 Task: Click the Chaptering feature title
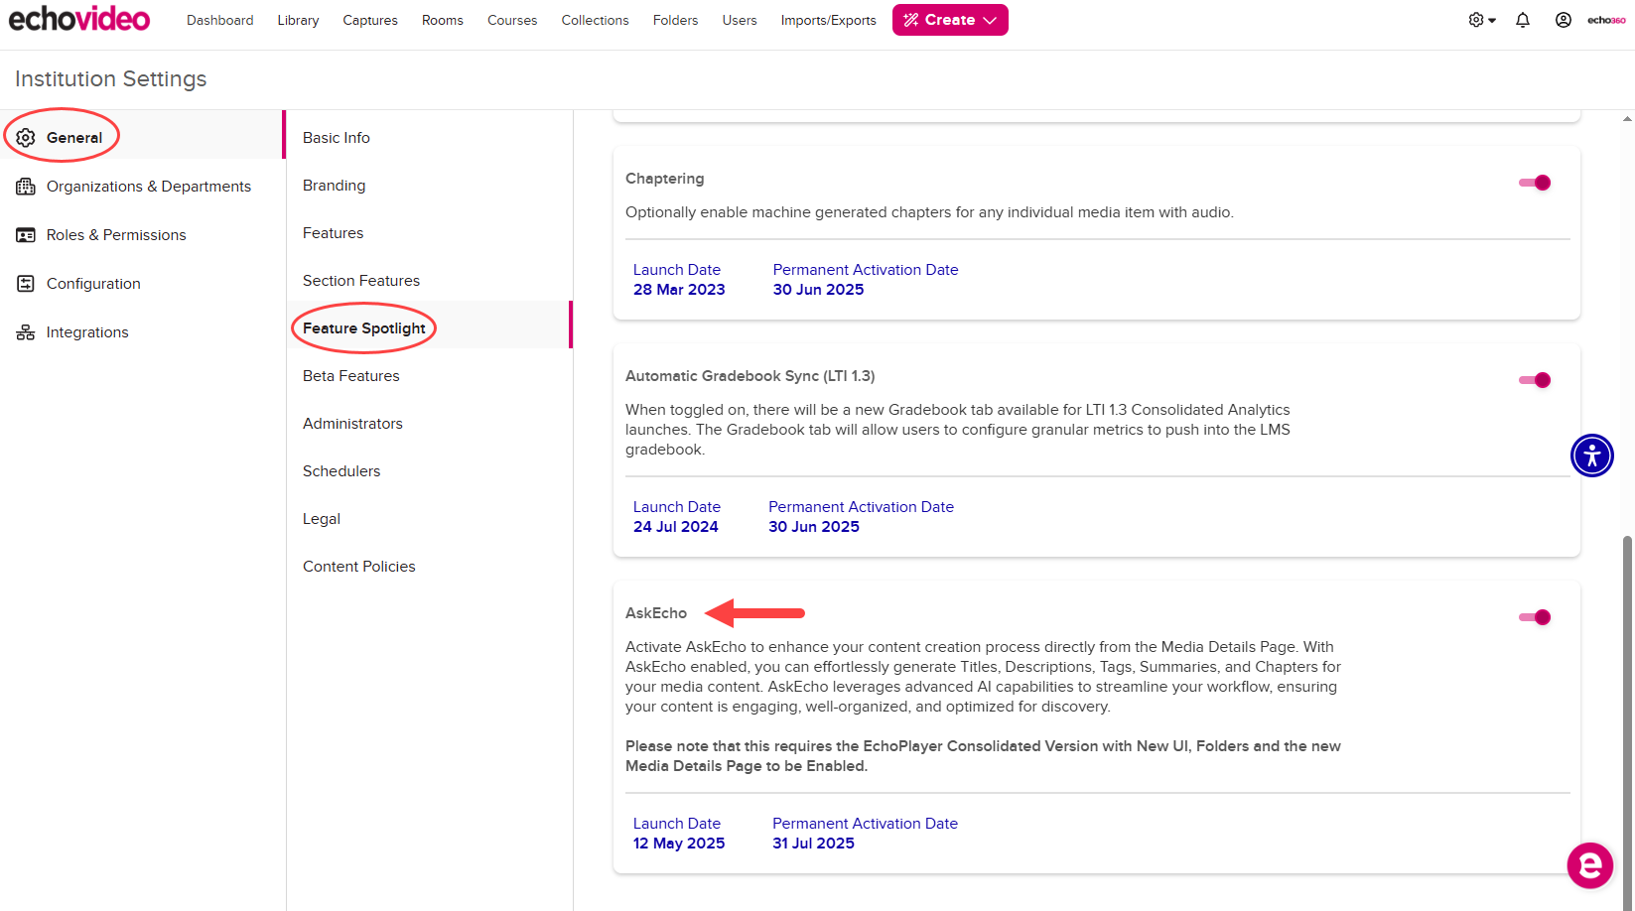coord(665,179)
